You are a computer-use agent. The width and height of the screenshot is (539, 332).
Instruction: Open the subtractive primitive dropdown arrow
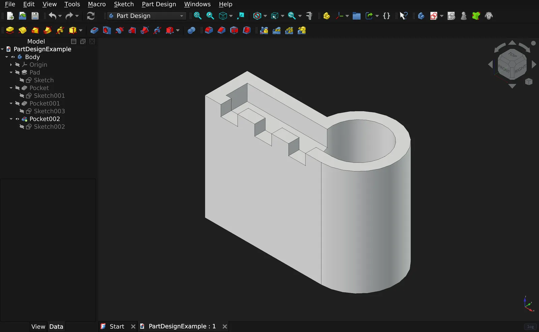[x=178, y=31]
